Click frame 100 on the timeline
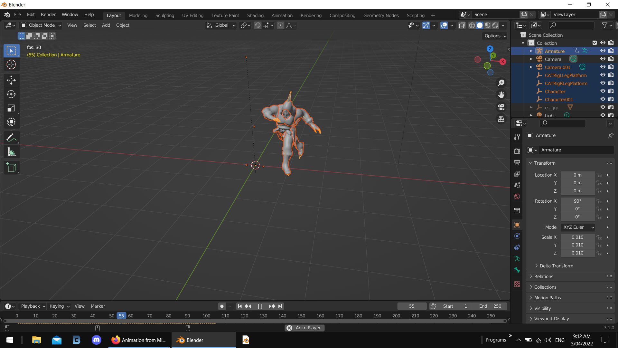The height and width of the screenshot is (348, 618). [x=206, y=316]
